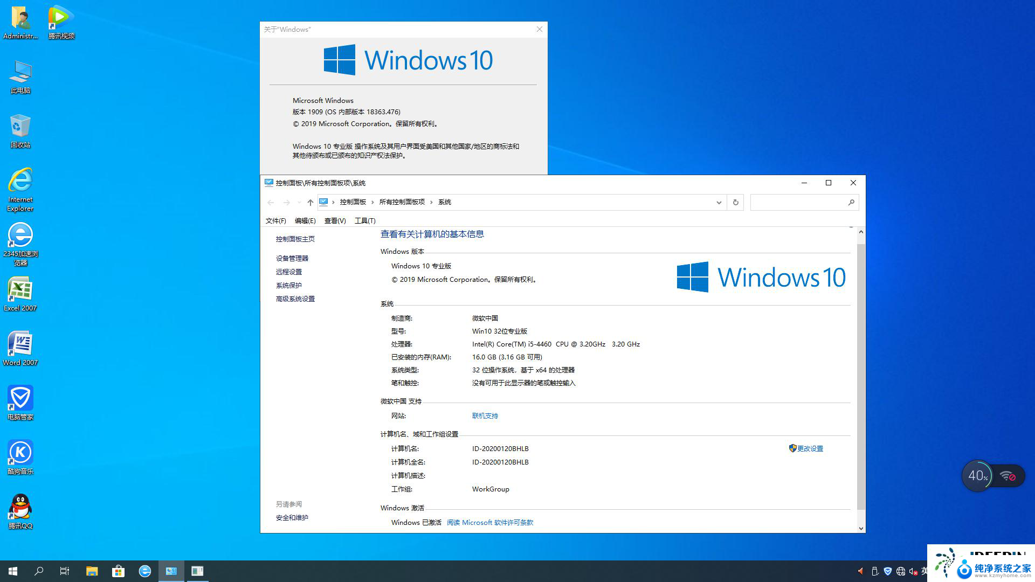This screenshot has height=582, width=1035.
Task: Launch the 2345加速浏览器 desktop shortcut
Action: click(20, 245)
